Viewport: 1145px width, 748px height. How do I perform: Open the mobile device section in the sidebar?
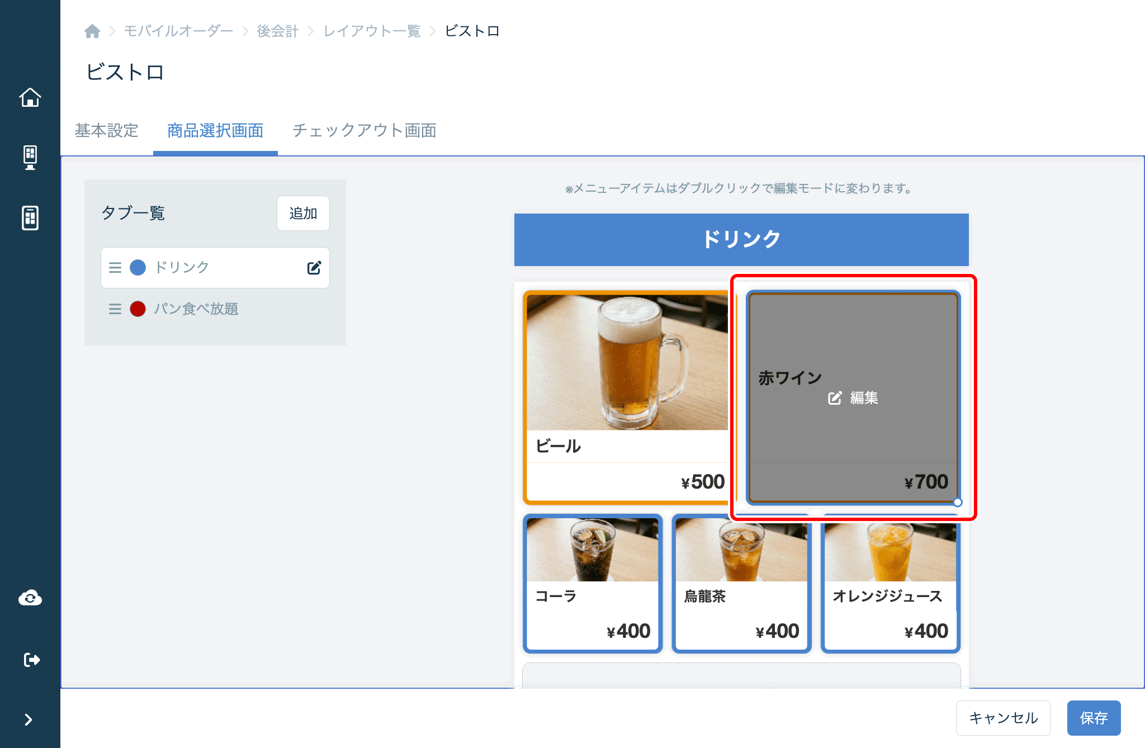pos(30,218)
